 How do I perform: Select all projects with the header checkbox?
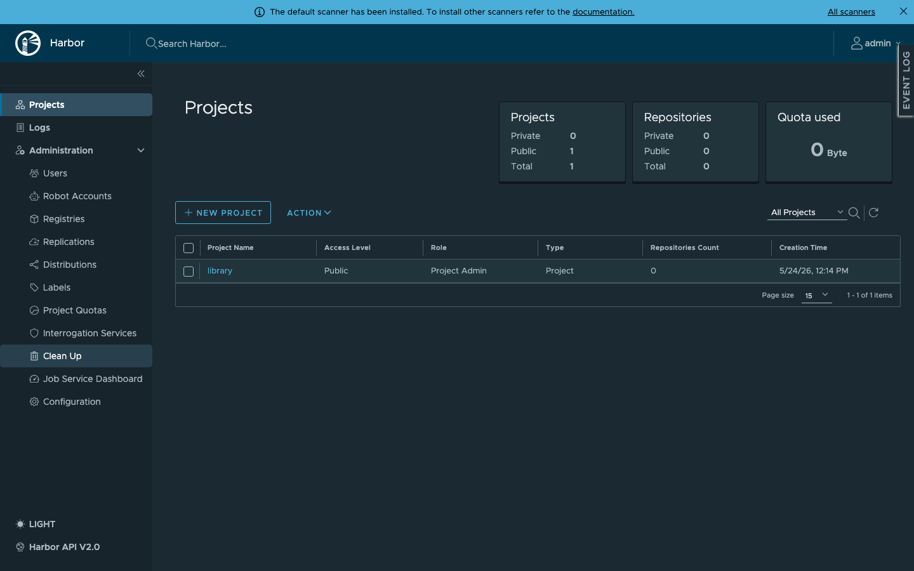[189, 248]
